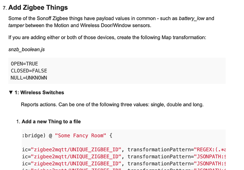244x170 pixels.
Task: Click the italic 'battery_low' term
Action: [x=191, y=18]
